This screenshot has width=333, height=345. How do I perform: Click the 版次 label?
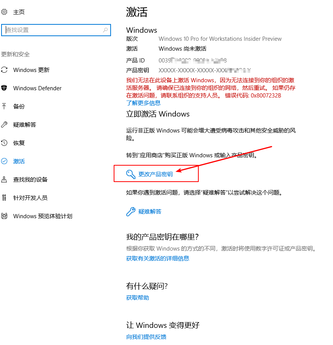point(132,39)
